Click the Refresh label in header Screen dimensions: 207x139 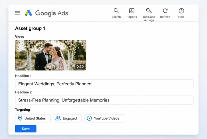pyautogui.click(x=165, y=17)
